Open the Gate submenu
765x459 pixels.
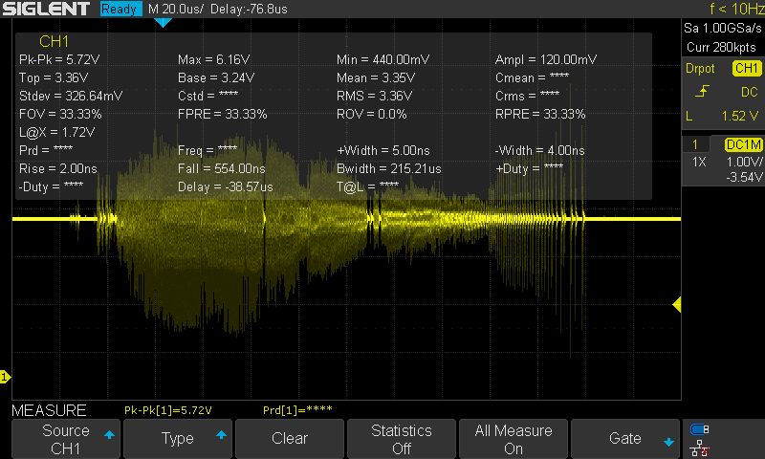[625, 439]
